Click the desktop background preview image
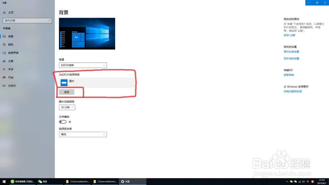The height and width of the screenshot is (185, 329). pos(87,34)
